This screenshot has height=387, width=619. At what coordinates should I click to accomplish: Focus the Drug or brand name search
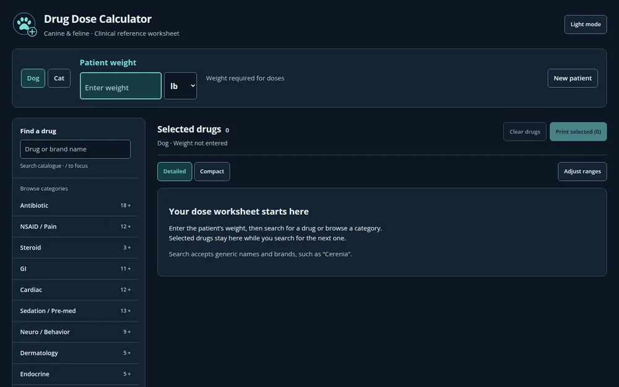(x=75, y=149)
